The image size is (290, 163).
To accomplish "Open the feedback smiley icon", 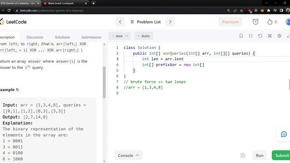I will tap(284, 134).
